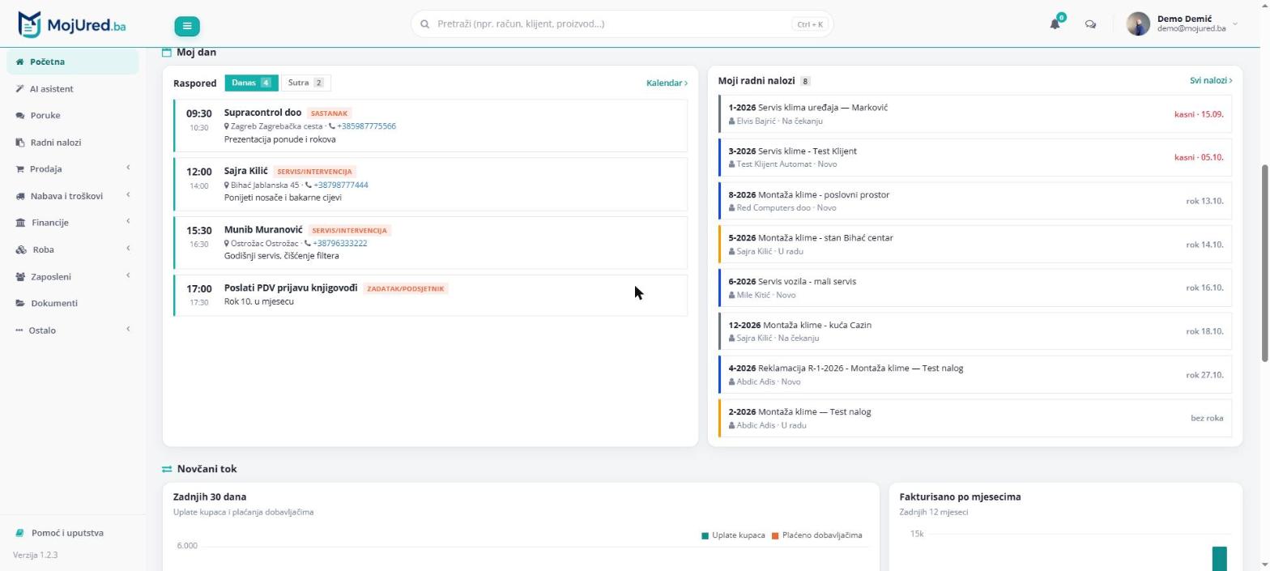This screenshot has width=1270, height=571.
Task: Open the chat messages icon in header
Action: click(x=1090, y=24)
